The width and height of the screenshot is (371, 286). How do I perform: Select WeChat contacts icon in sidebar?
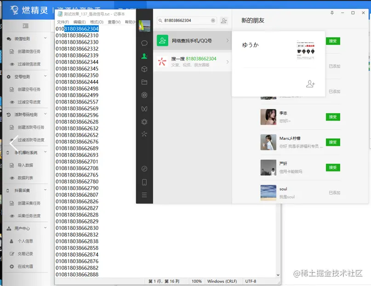click(x=144, y=56)
